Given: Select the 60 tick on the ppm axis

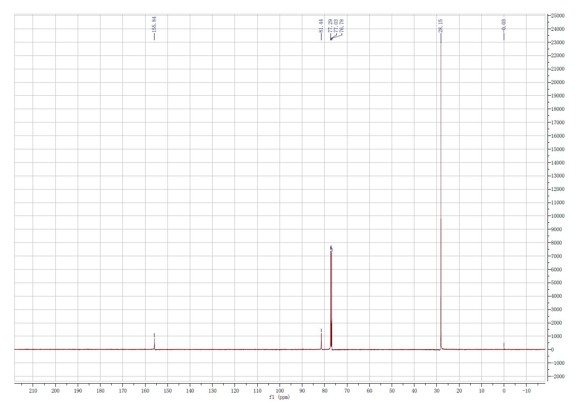Looking at the screenshot, I should click(369, 391).
